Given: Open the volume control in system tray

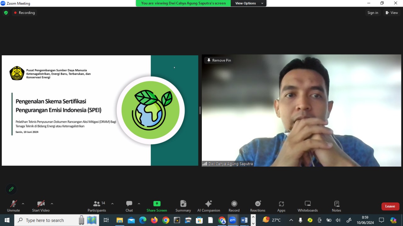Looking at the screenshot, I should click(338, 220).
